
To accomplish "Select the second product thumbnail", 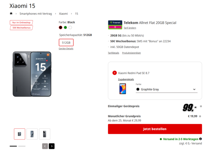I will [x=32, y=134].
